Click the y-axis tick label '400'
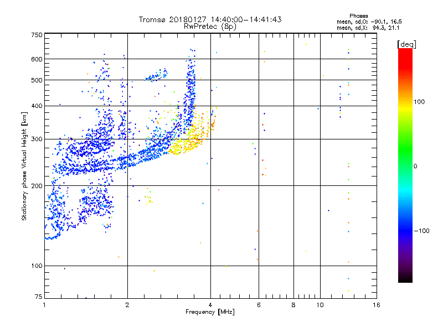 click(x=37, y=106)
